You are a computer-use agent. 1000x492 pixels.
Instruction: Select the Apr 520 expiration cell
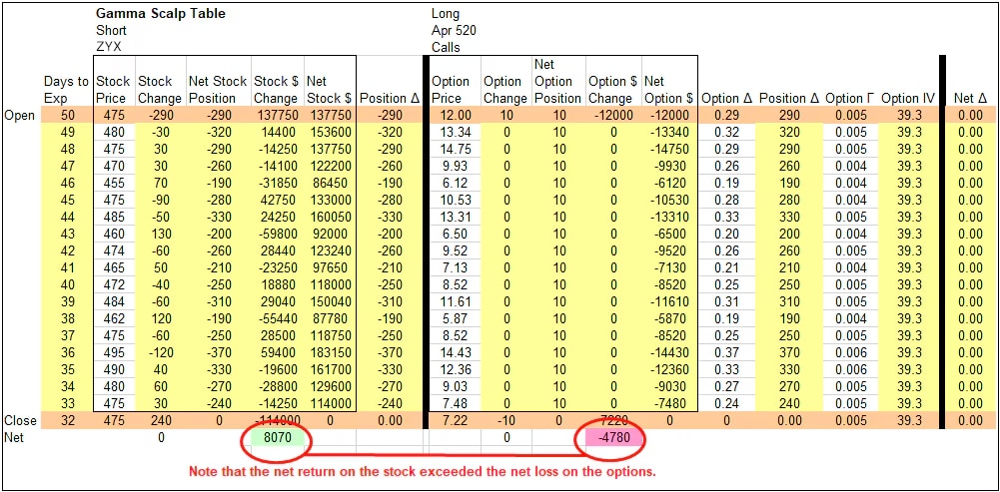(x=454, y=31)
